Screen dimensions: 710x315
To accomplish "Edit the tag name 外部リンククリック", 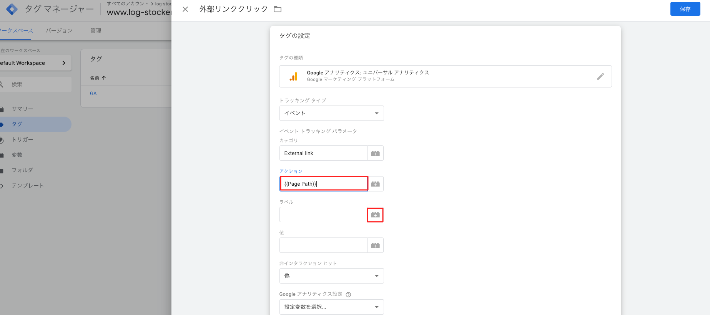I will pos(233,9).
